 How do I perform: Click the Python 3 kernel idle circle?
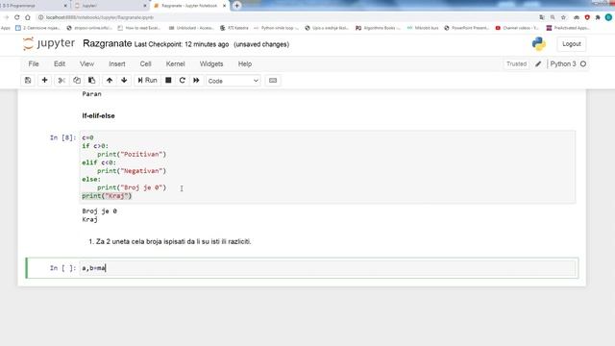[x=583, y=64]
